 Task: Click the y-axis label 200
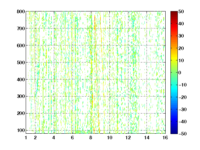(21, 113)
